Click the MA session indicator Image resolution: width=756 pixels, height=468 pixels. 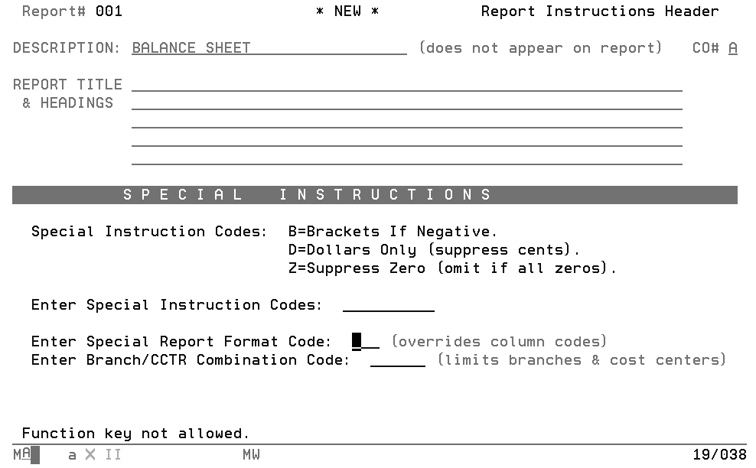tap(21, 454)
